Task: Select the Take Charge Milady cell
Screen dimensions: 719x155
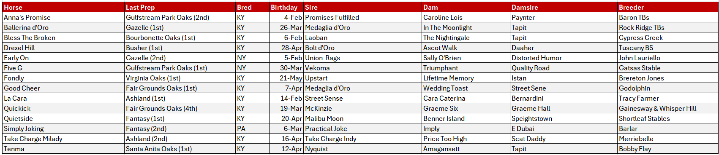Action: (x=63, y=139)
